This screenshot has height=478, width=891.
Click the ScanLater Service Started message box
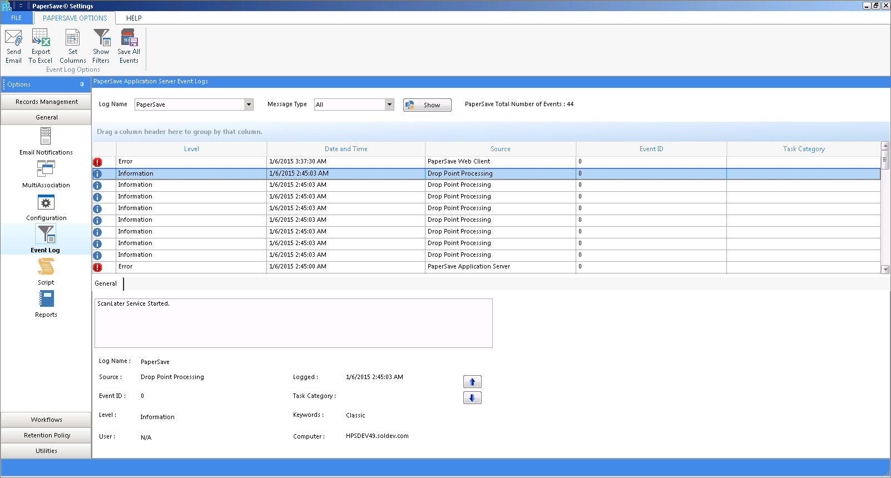pyautogui.click(x=294, y=323)
